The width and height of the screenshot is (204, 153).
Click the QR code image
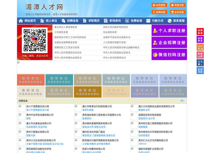click(x=35, y=40)
